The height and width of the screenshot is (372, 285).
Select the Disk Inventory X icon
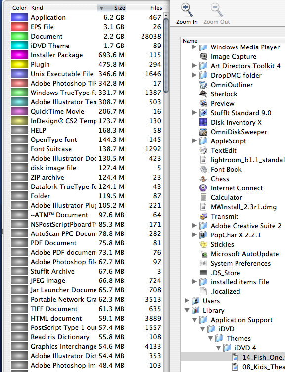click(203, 122)
